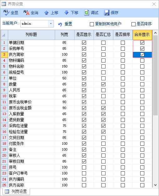Click the 人民币 column title cell
The image size is (159, 196).
(x=31, y=90)
